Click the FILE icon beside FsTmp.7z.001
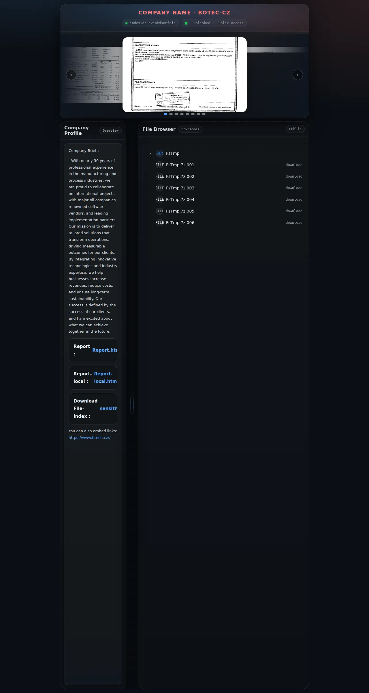This screenshot has height=693, width=369. [x=160, y=165]
